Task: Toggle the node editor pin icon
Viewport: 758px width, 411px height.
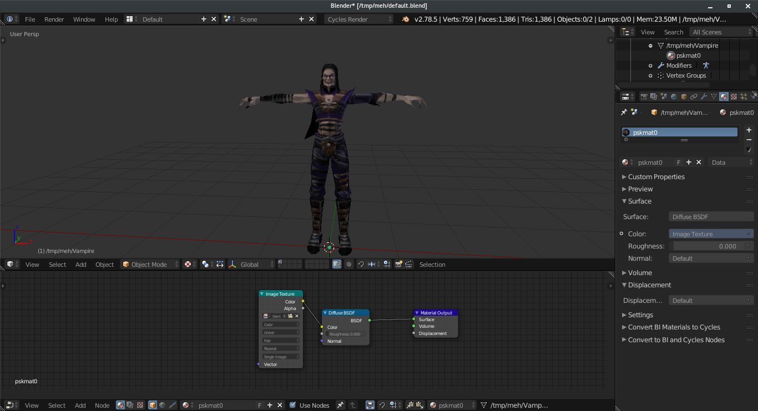Action: pos(340,405)
